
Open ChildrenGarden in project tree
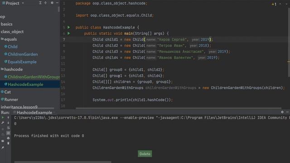tap(23, 54)
